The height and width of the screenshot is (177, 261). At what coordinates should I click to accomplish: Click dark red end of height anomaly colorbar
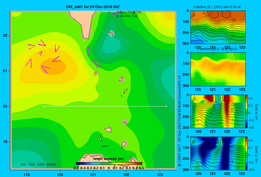point(140,163)
